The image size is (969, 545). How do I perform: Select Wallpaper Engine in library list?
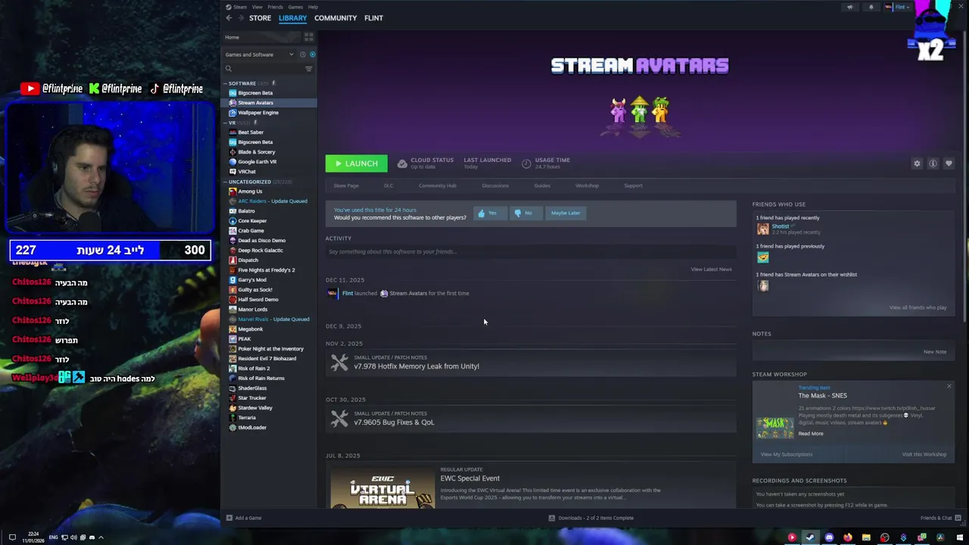pyautogui.click(x=258, y=113)
